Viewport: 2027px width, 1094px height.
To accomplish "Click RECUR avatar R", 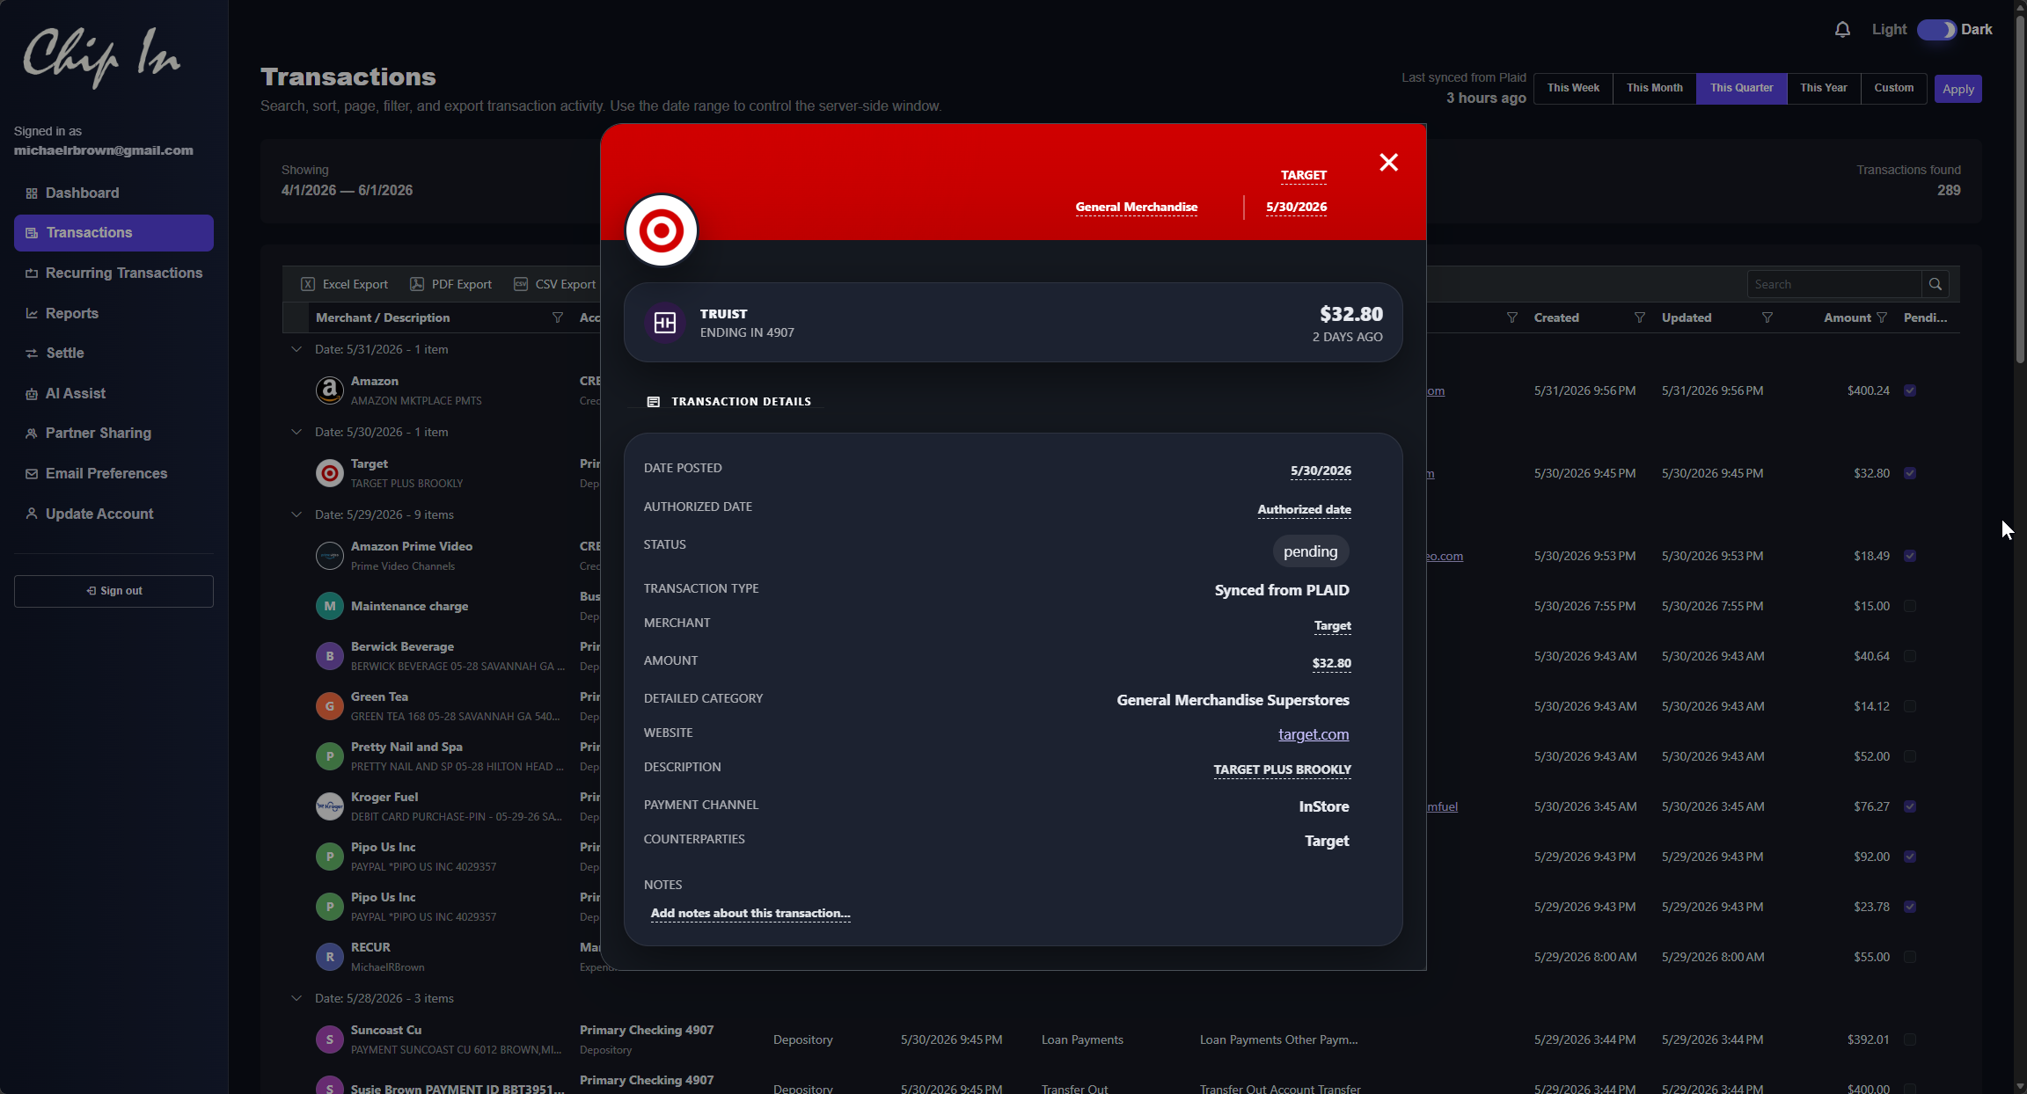I will coord(330,957).
